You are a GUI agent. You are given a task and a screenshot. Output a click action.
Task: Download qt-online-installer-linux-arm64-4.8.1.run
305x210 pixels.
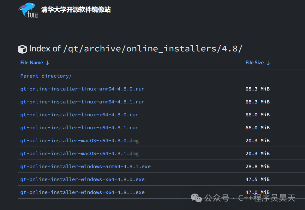82,102
